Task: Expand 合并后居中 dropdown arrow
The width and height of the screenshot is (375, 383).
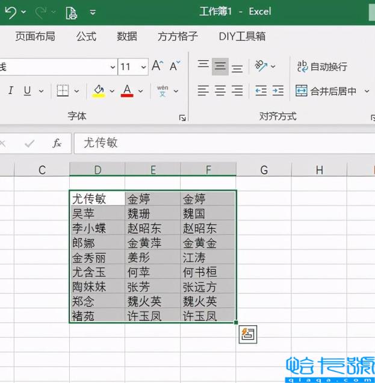Action: (x=367, y=92)
